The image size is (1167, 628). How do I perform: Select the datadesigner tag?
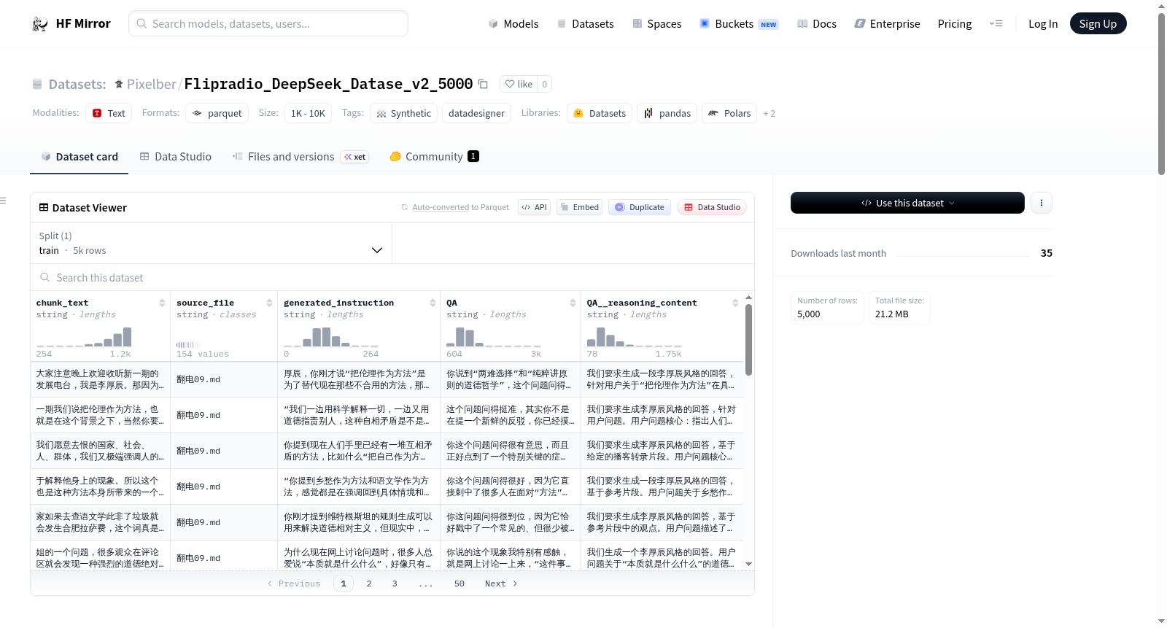click(x=476, y=113)
